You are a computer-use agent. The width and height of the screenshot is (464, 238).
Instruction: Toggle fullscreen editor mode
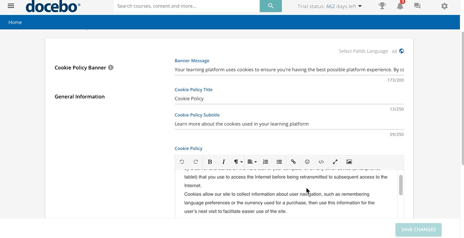[x=335, y=162]
